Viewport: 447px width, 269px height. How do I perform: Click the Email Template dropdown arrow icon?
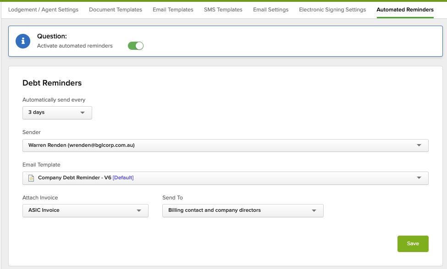tap(419, 178)
